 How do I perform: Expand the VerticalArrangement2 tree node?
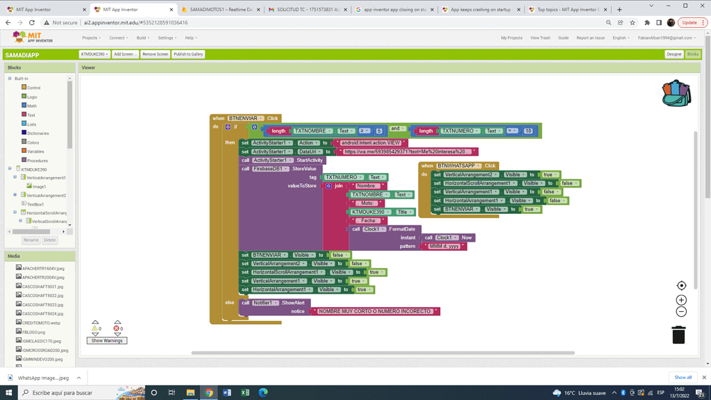(x=15, y=195)
